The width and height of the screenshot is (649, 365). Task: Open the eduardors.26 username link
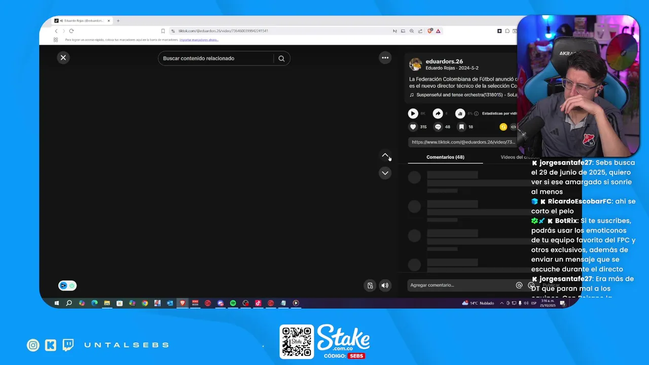pos(444,61)
